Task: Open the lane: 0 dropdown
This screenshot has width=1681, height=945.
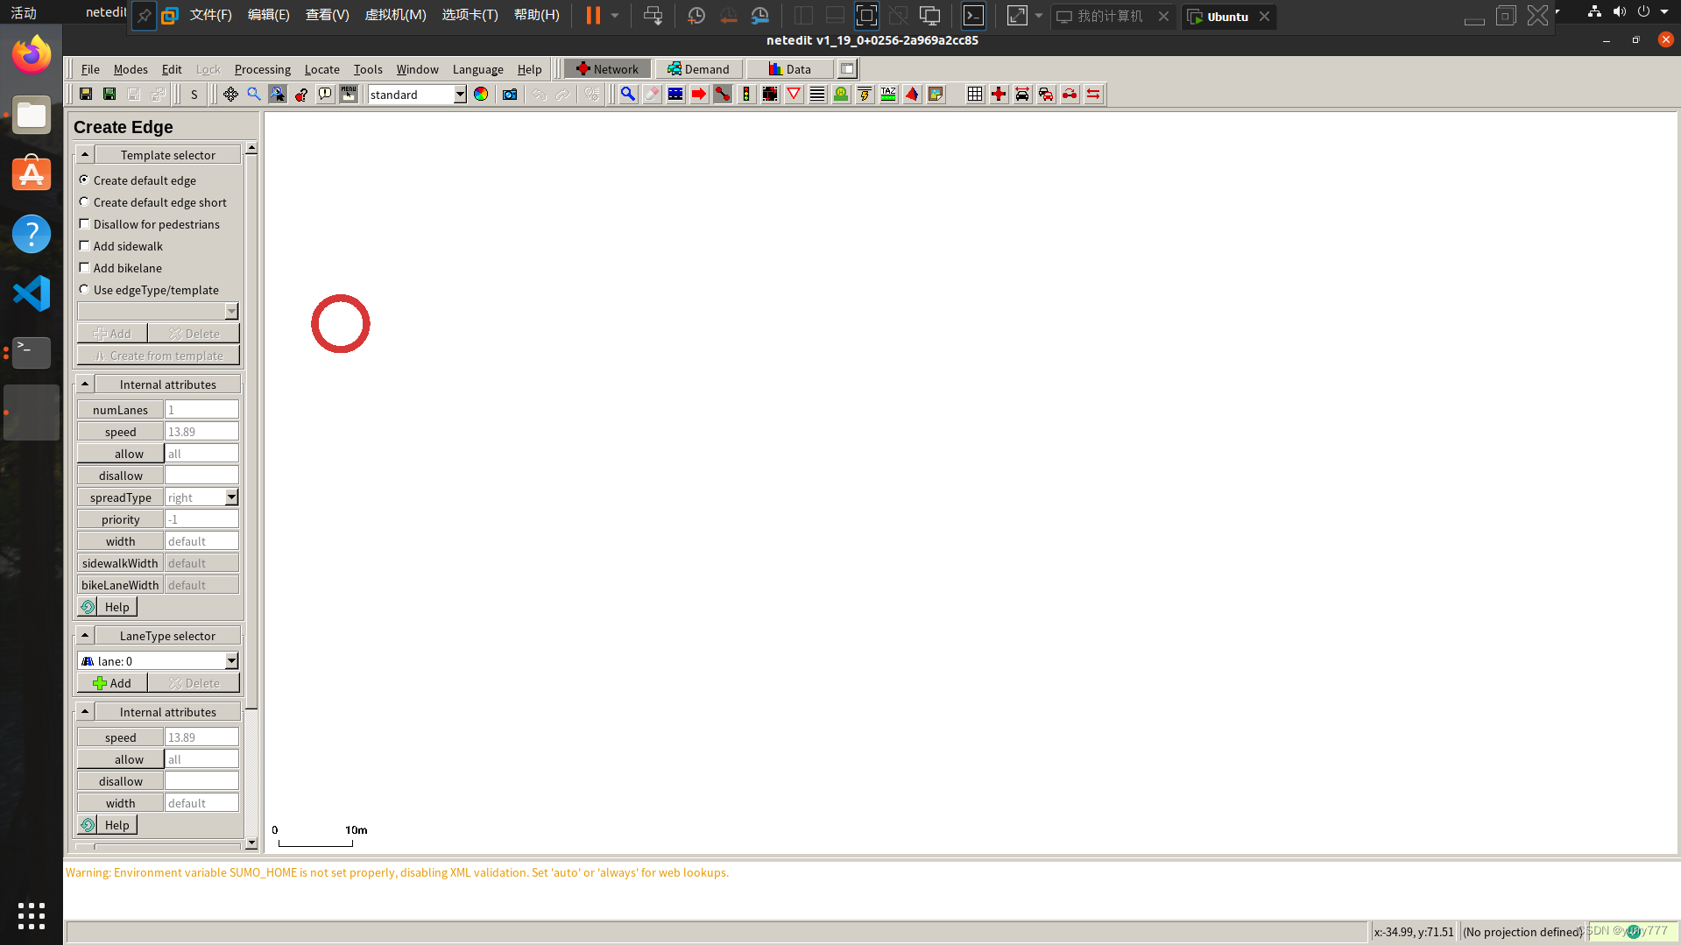Action: coord(231,660)
